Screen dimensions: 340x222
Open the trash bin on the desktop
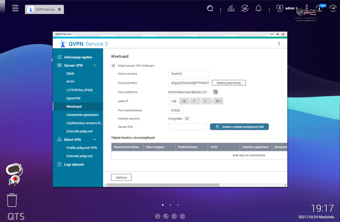pos(12,200)
